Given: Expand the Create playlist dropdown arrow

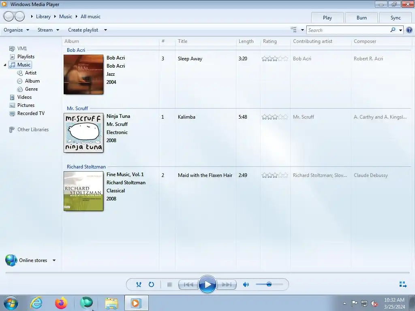Looking at the screenshot, I should pos(105,30).
